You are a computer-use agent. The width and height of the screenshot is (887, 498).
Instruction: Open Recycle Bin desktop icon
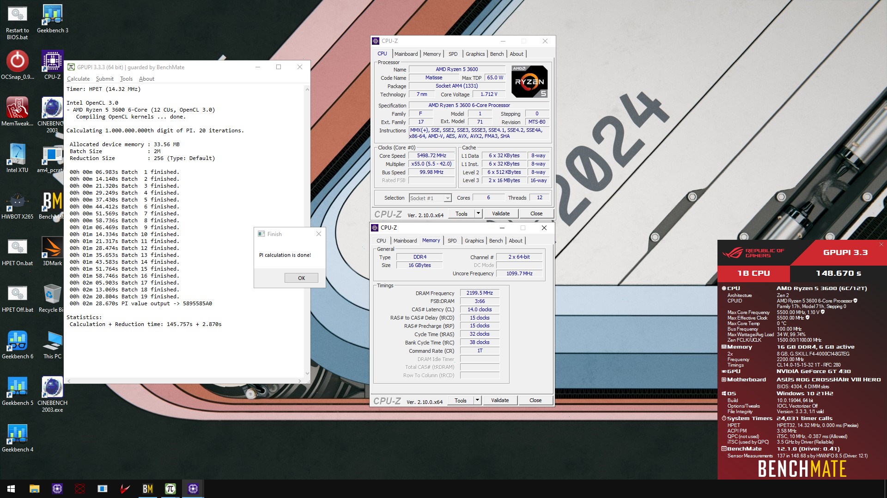52,298
